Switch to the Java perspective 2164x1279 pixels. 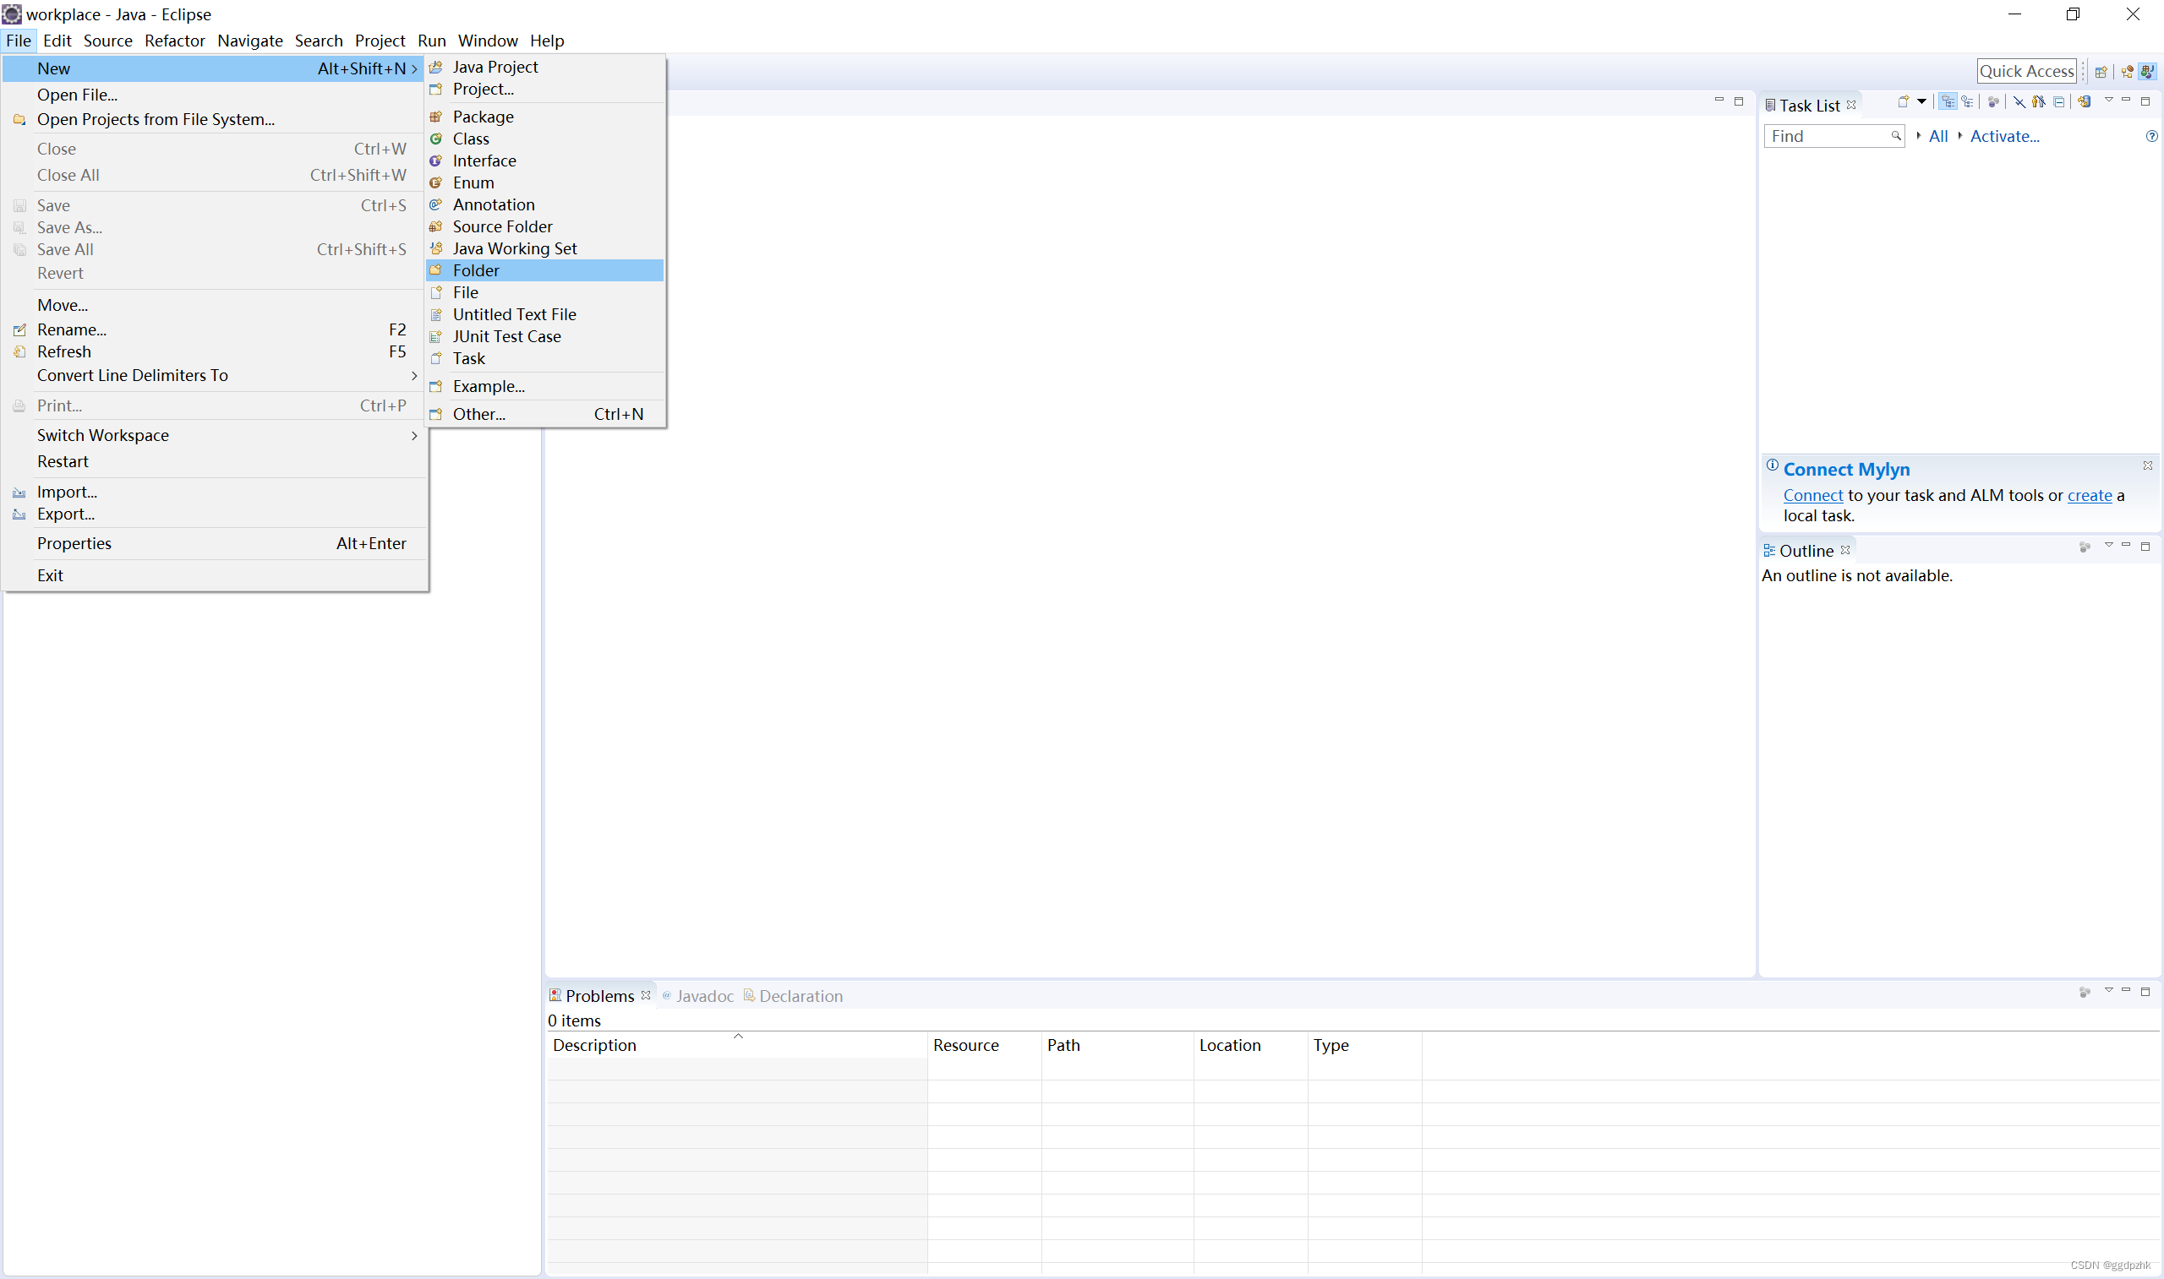click(x=2148, y=72)
